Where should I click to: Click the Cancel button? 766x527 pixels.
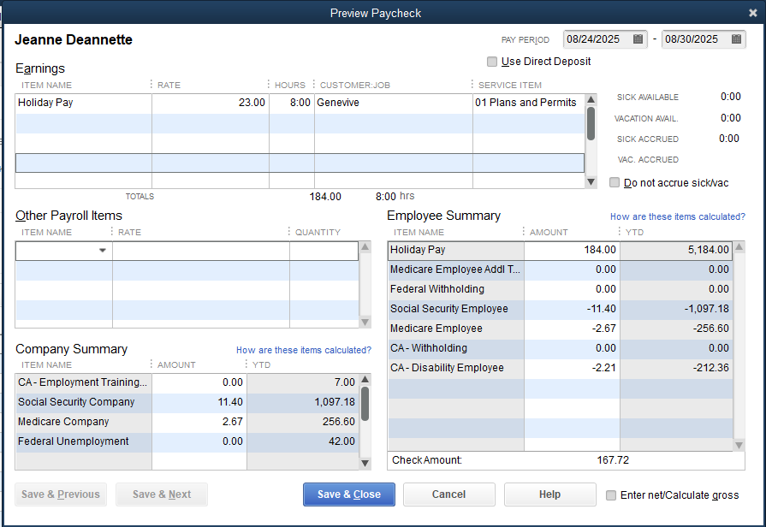point(449,494)
